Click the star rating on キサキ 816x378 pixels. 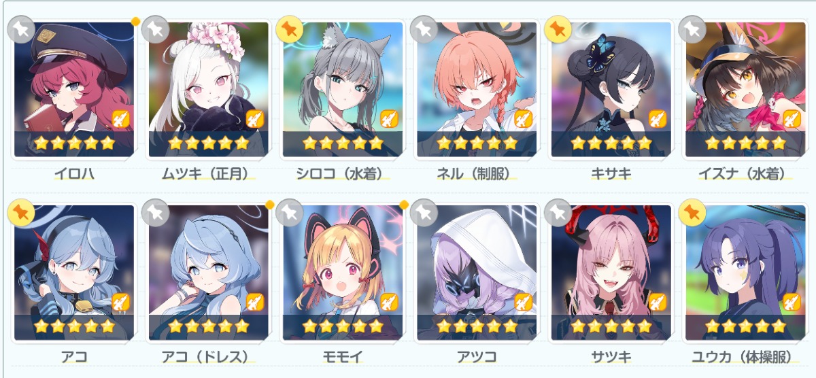611,143
